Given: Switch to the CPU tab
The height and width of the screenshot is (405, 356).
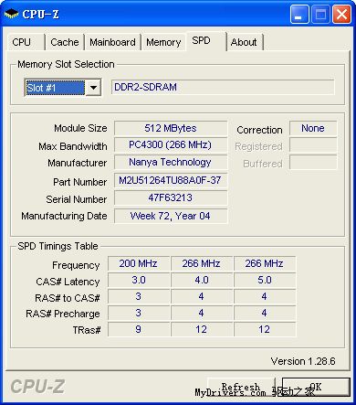Looking at the screenshot, I should (26, 42).
